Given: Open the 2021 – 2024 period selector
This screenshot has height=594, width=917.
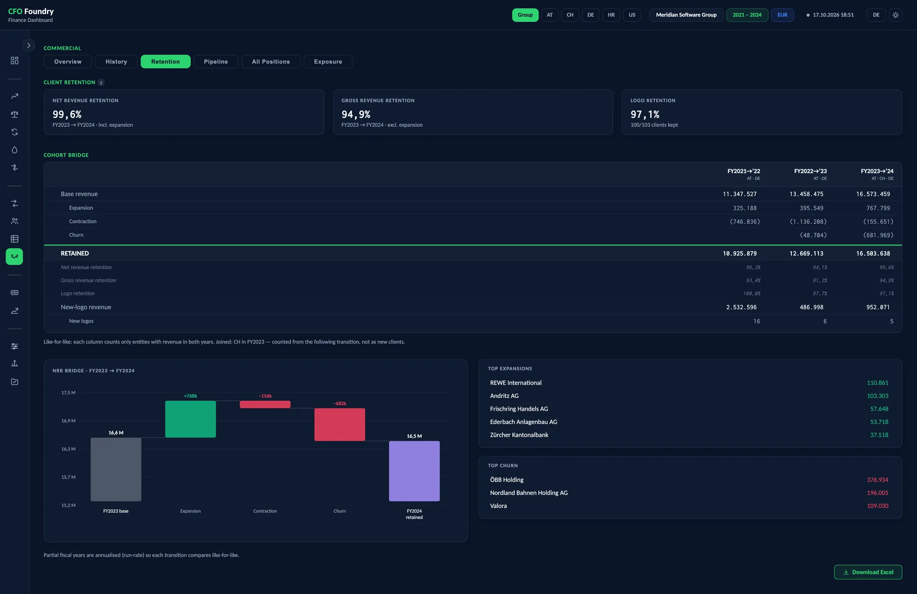Looking at the screenshot, I should tap(747, 15).
